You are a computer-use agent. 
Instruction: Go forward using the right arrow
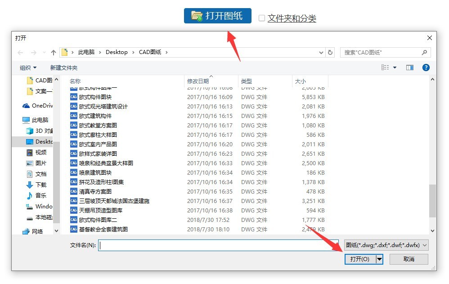click(33, 53)
